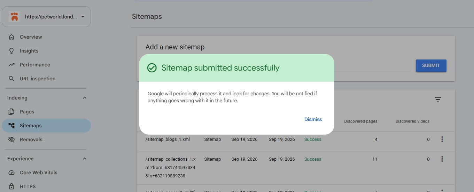The image size is (474, 192).
Task: Click the Sitemaps page title
Action: coord(147,16)
